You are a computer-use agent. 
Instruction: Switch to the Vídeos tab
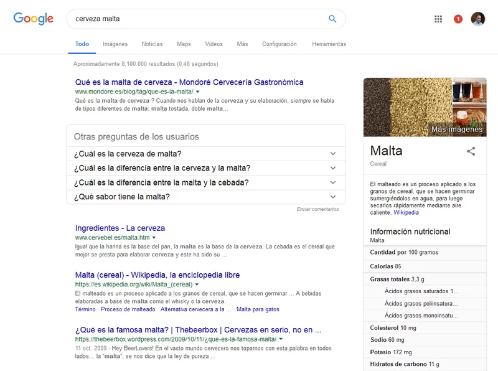(214, 44)
